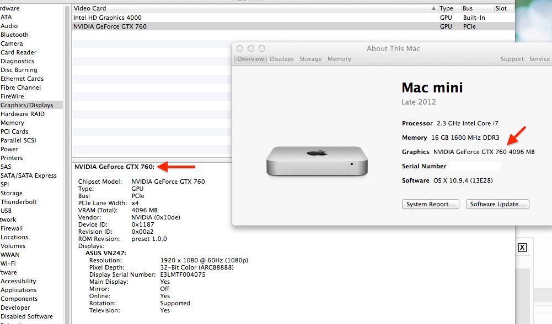Open Hardware RAID entry

(x=23, y=114)
